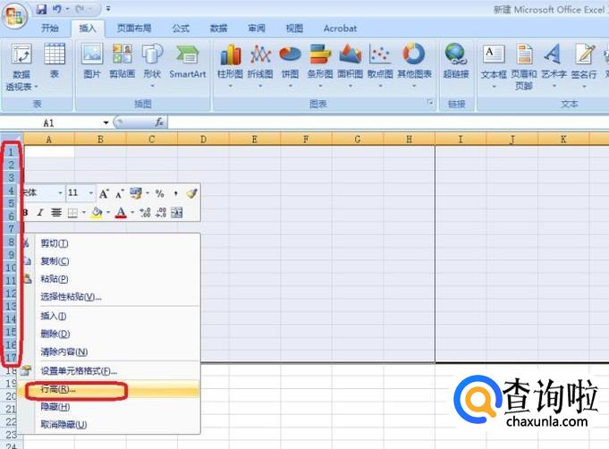Viewport: 609px width, 449px height.
Task: Choose 剪切(T) from context menu
Action: [x=109, y=243]
